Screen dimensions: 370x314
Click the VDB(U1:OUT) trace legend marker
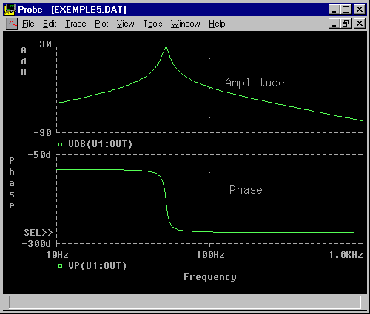(60, 145)
